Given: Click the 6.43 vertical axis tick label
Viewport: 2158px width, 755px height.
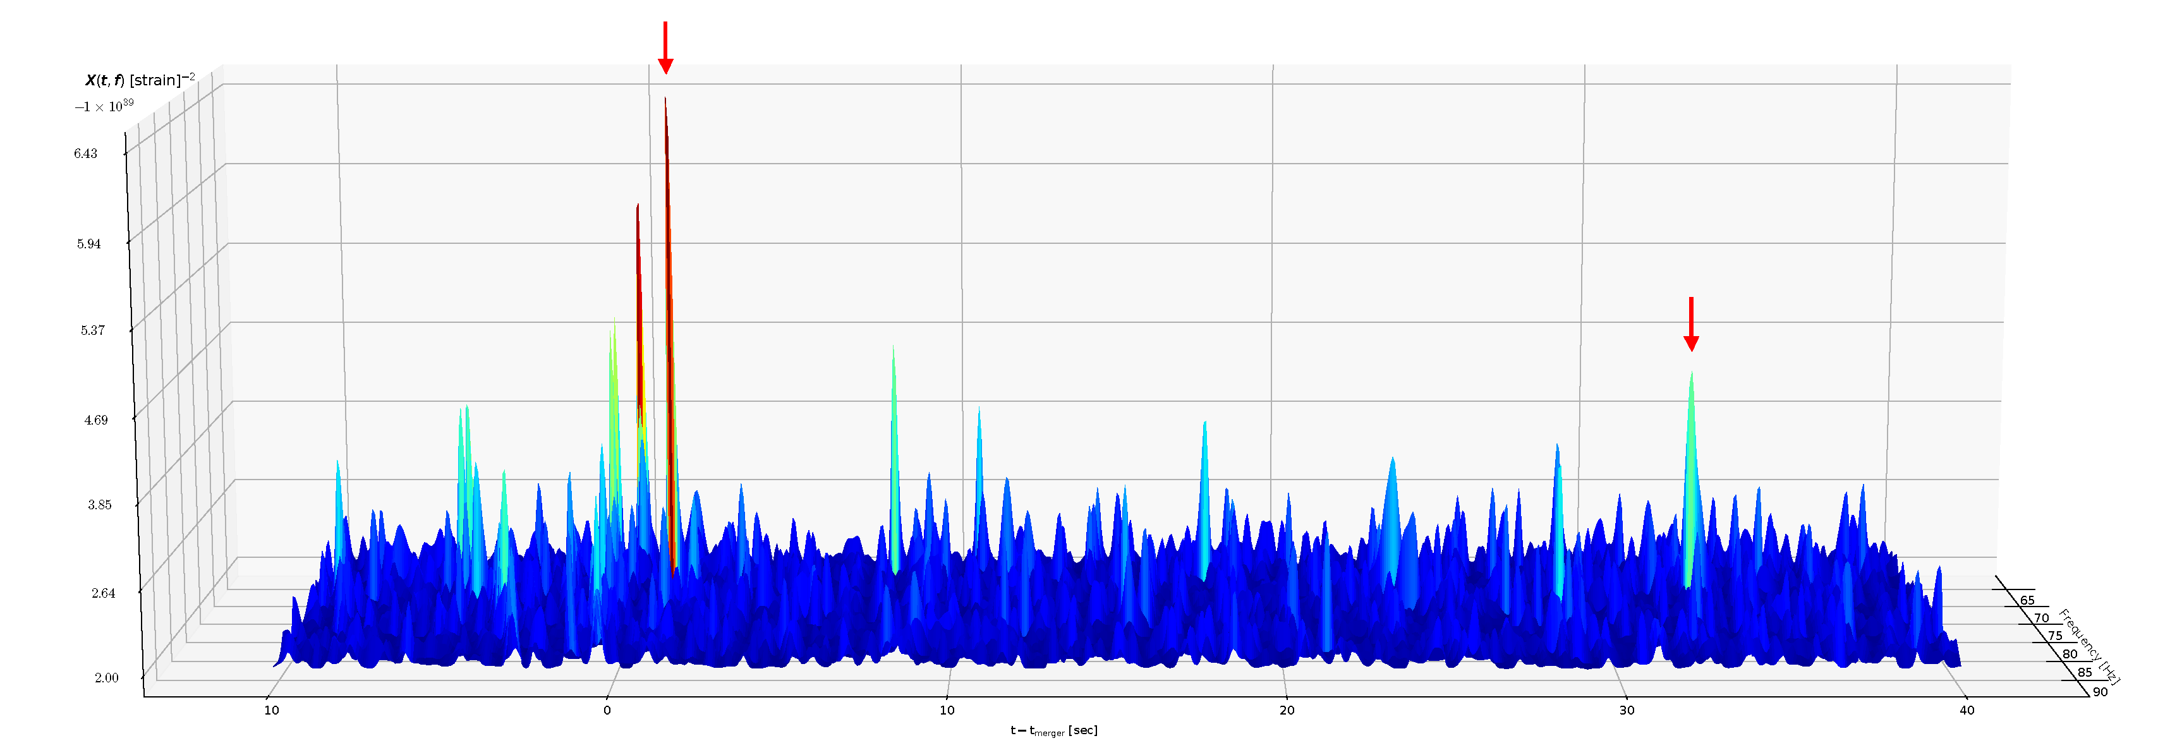Looking at the screenshot, I should coord(85,154).
